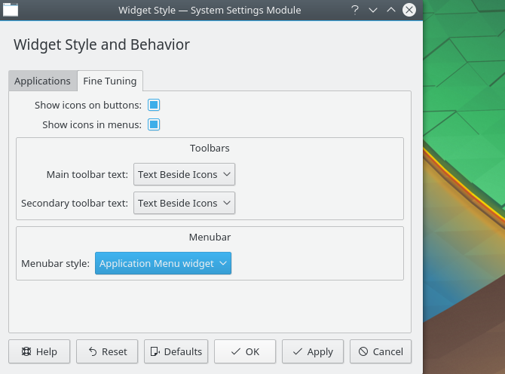Viewport: 505px width, 374px height.
Task: Select the Fine Tuning tab
Action: (110, 81)
